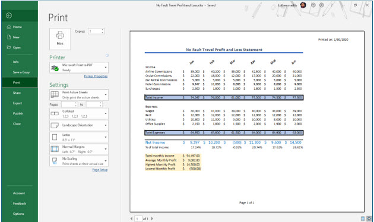This screenshot has height=222, width=374.
Task: Increment the ending page number
Action: coord(101,103)
